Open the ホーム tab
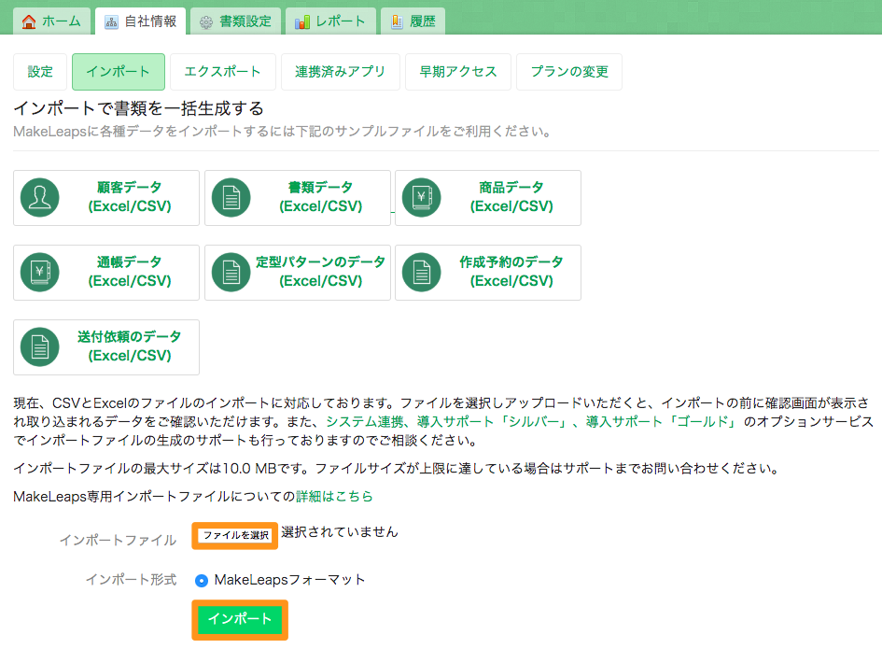Screen dimensions: 882x649 pos(51,21)
